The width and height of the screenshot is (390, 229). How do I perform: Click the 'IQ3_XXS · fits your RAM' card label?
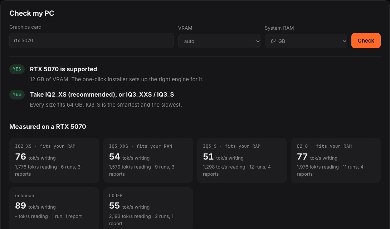[x=141, y=146]
